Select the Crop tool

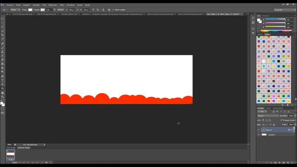coord(2,35)
